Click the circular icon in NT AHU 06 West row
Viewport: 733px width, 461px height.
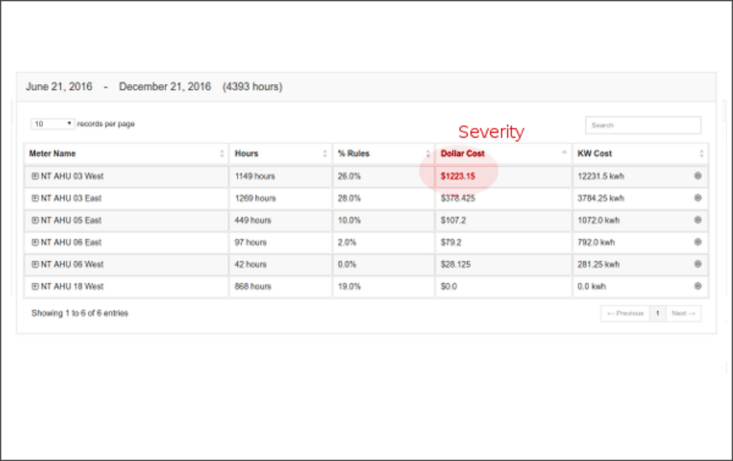click(x=698, y=264)
